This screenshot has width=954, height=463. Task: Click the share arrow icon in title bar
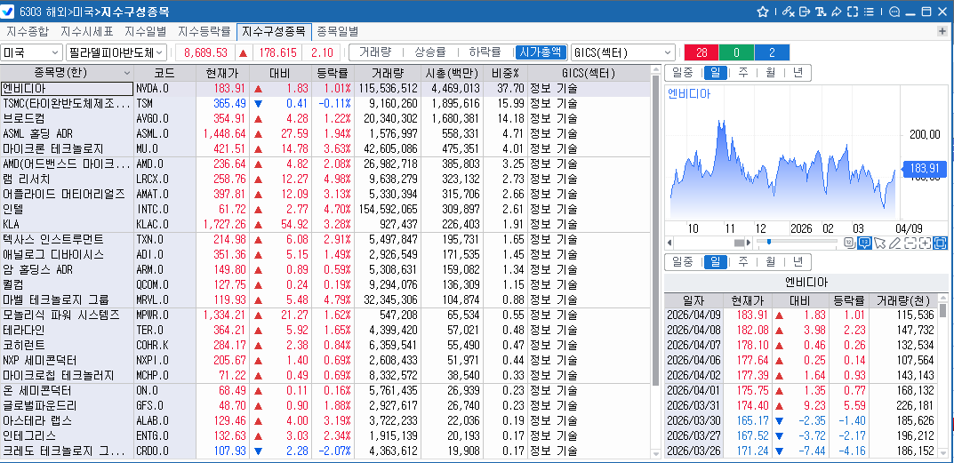[836, 12]
